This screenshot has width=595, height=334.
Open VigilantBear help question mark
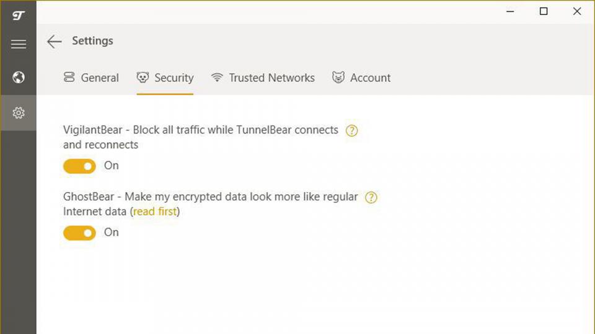pos(351,131)
